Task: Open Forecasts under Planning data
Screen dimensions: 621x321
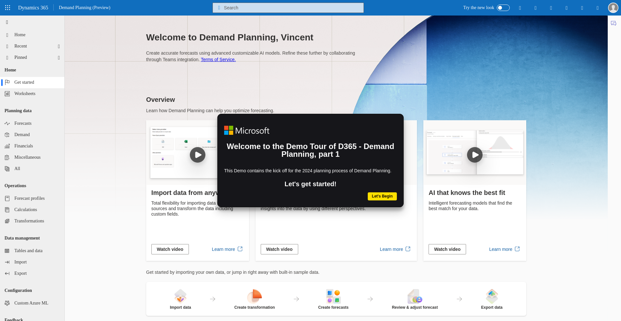Action: coord(32,123)
